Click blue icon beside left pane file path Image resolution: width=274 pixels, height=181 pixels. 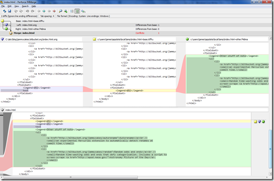[2, 39]
